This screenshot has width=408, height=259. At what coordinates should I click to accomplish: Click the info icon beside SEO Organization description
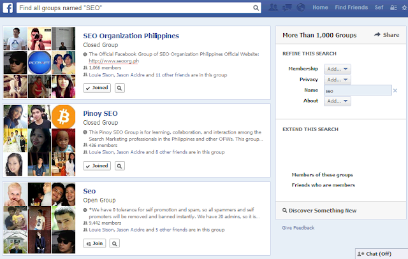85,54
